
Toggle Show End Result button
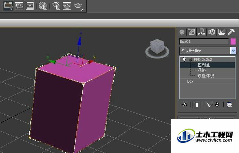(197, 105)
